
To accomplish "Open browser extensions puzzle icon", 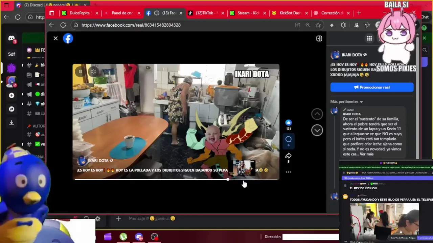I will pyautogui.click(x=343, y=25).
